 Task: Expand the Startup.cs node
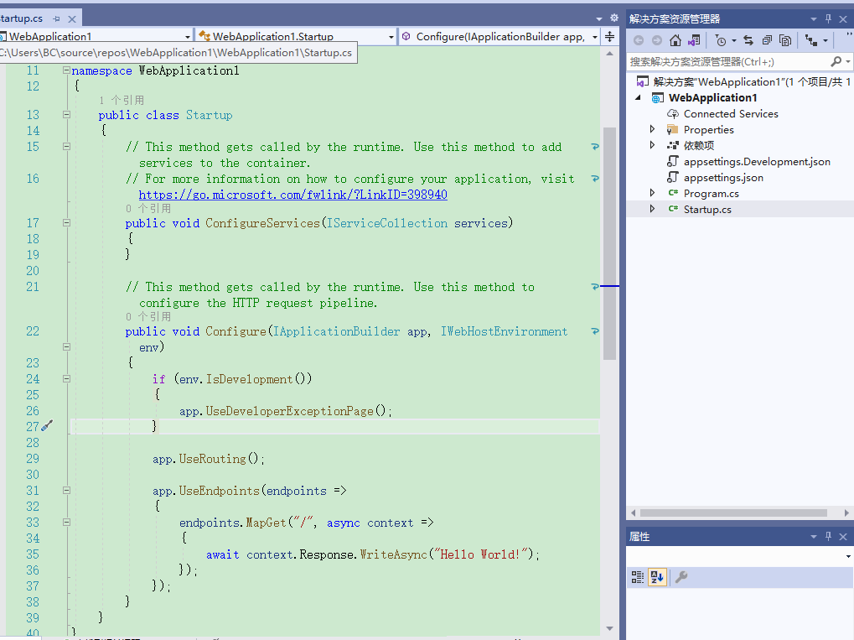coord(652,209)
